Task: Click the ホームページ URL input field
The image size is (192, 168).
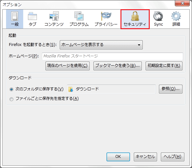Action: click(x=113, y=56)
